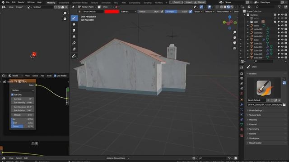The width and height of the screenshot is (289, 162).
Task: Open the Nishita sky type dropdown
Action: pos(23,90)
